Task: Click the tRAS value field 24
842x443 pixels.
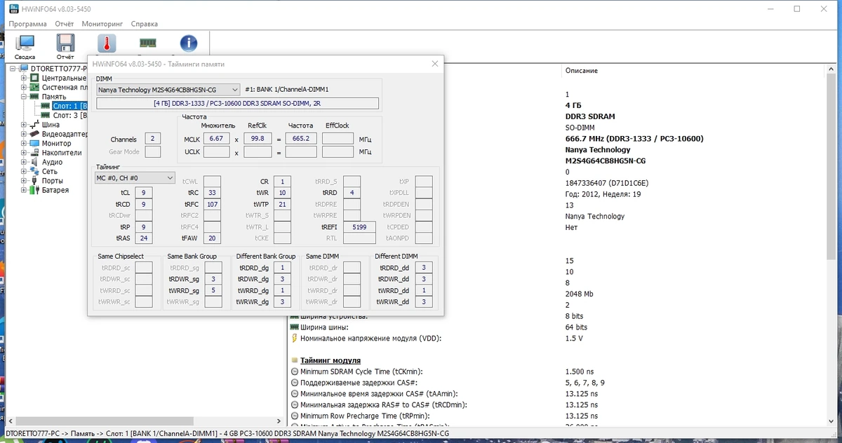Action: point(143,239)
